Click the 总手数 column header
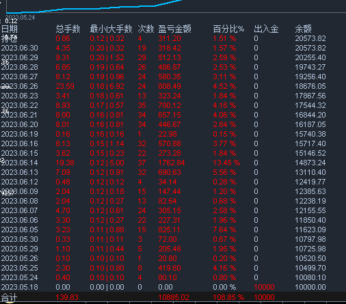Screen dimensions: 346x304 coord(68,29)
